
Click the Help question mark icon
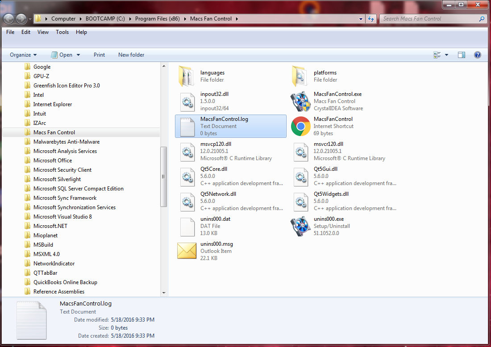point(477,55)
